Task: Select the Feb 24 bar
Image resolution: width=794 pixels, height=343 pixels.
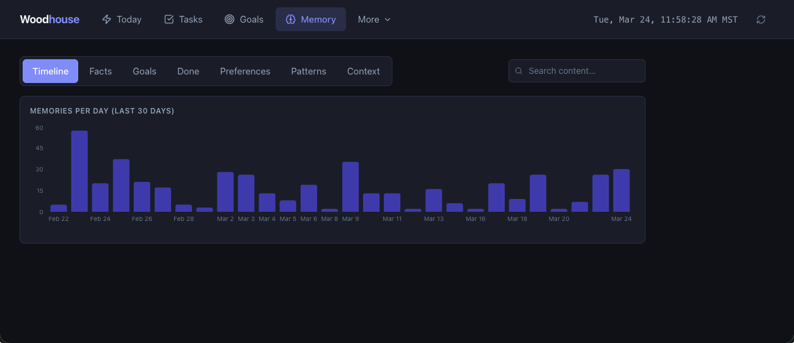Action: (100, 198)
